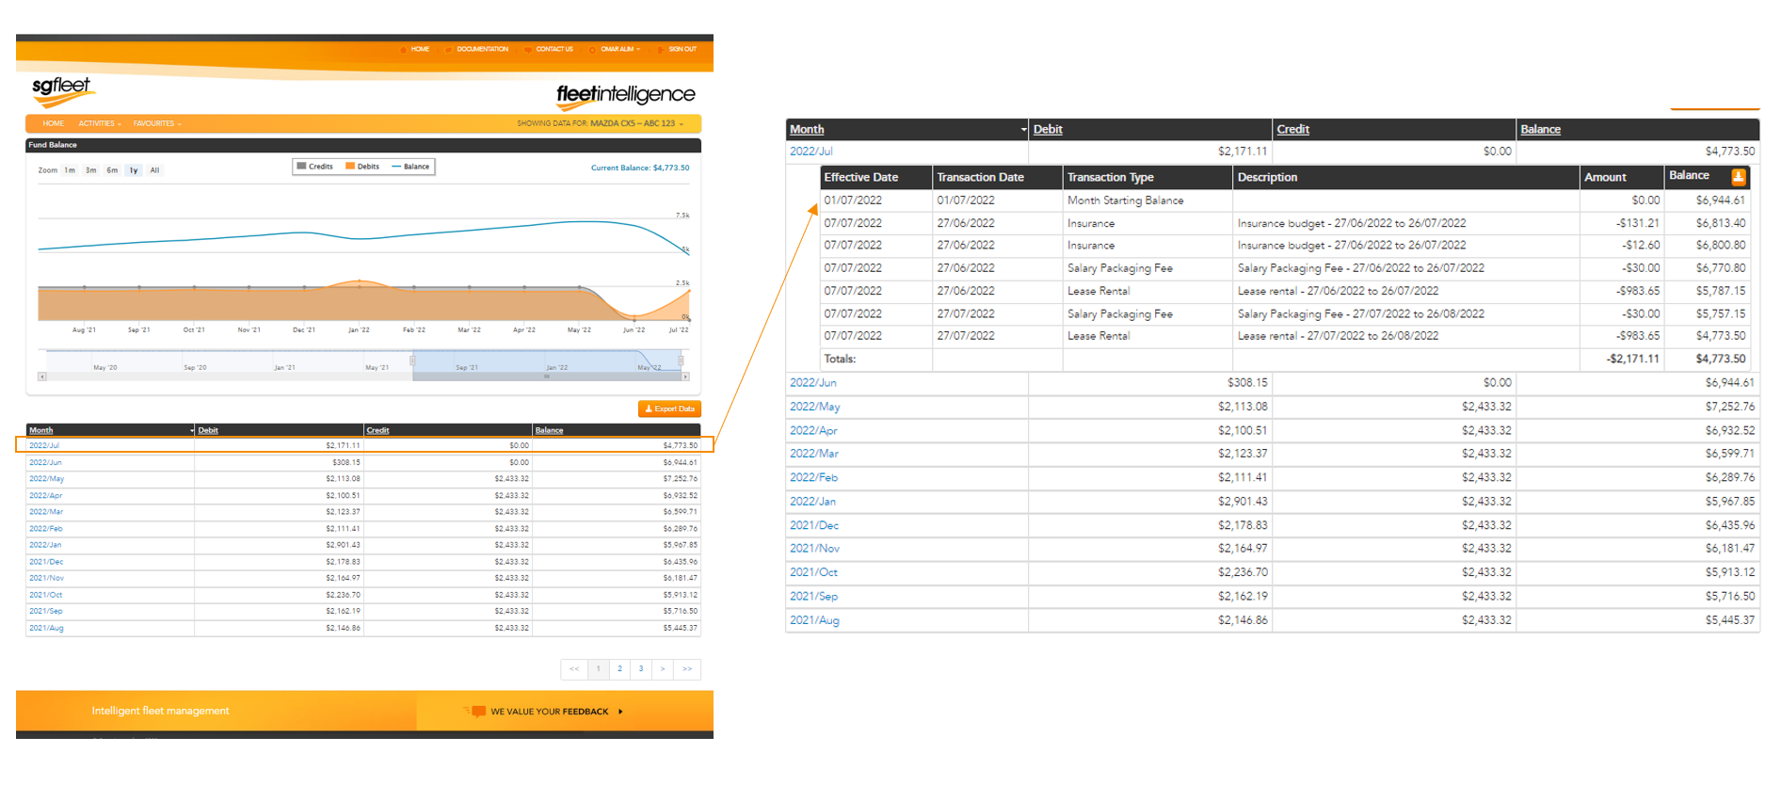Set chart zoom to 1m
1781x801 pixels.
click(70, 170)
